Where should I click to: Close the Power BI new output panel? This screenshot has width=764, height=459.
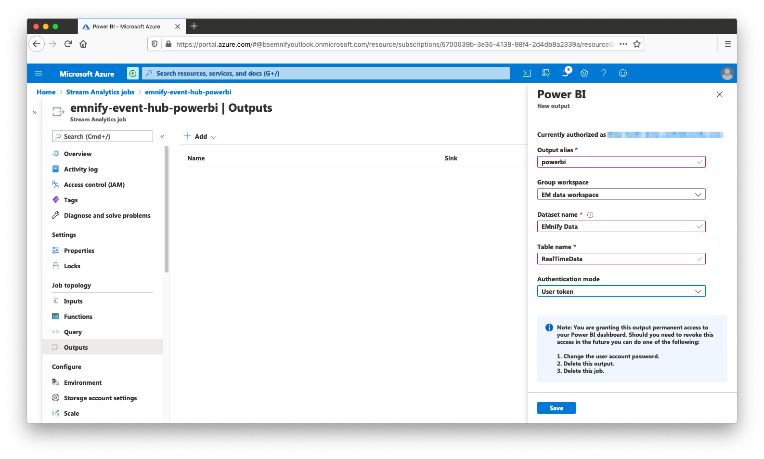[720, 94]
